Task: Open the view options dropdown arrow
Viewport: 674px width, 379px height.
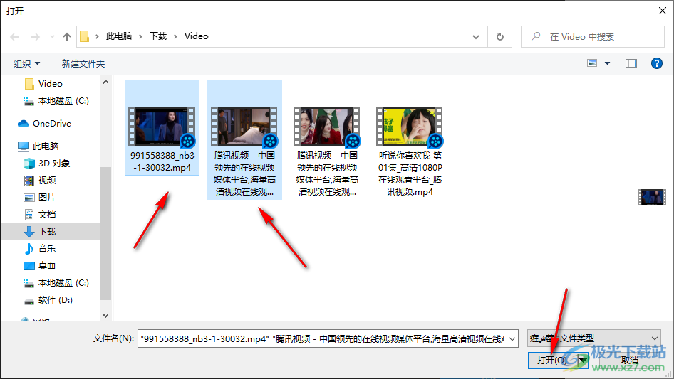Action: [x=607, y=63]
